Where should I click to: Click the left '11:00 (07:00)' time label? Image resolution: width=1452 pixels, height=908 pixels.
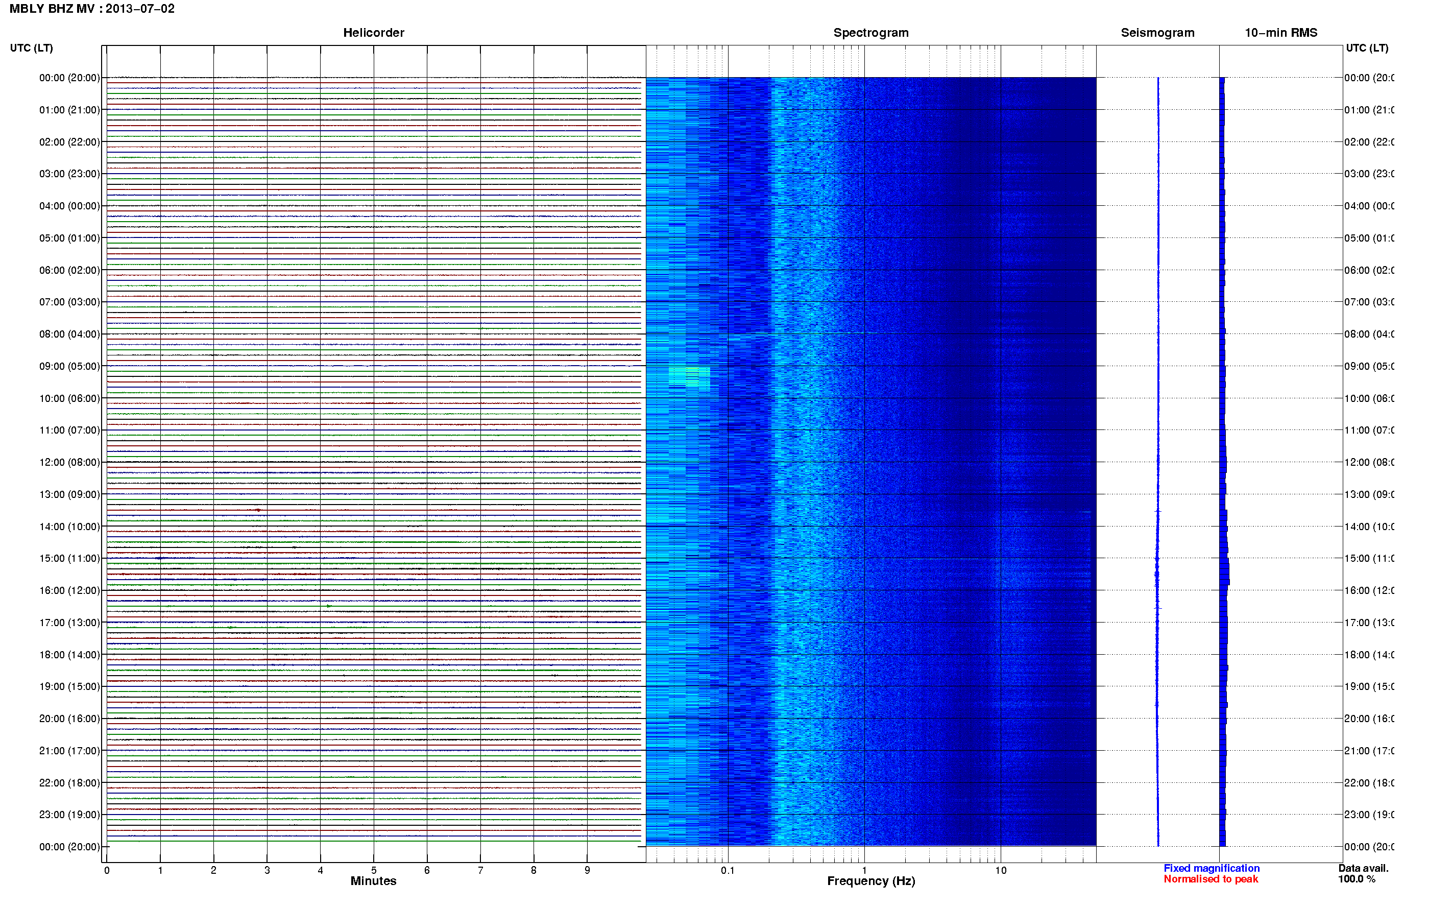(69, 430)
